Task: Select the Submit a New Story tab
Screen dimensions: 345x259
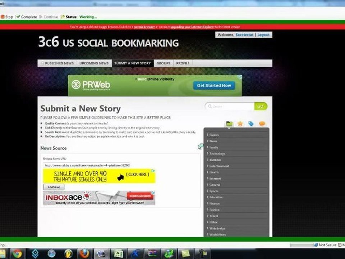Action: 133,63
